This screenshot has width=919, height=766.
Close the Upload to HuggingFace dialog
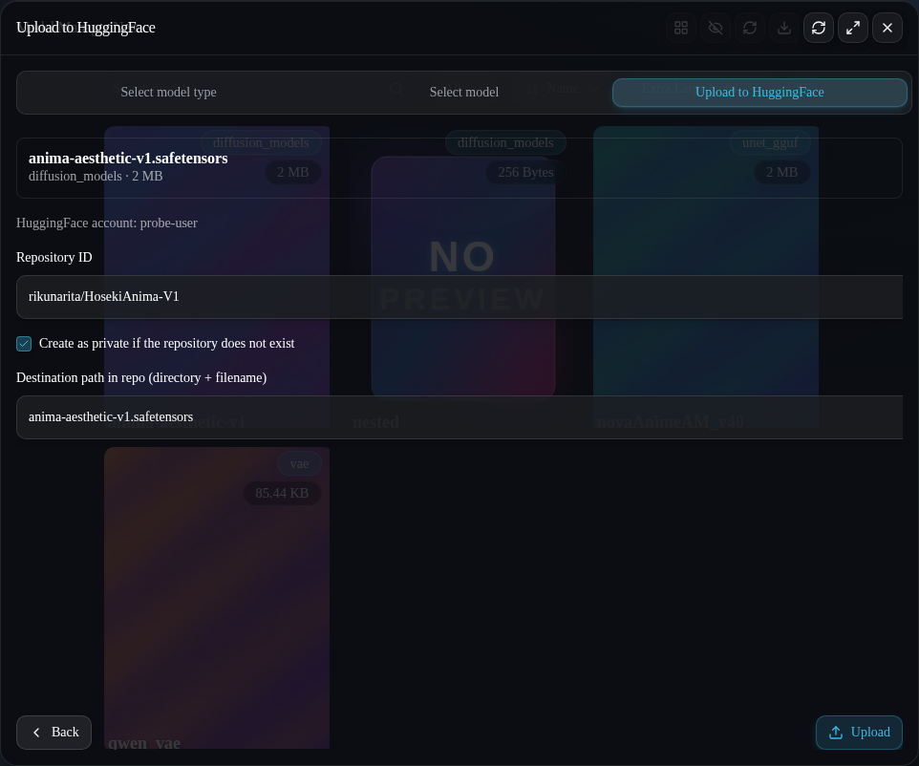(x=887, y=28)
